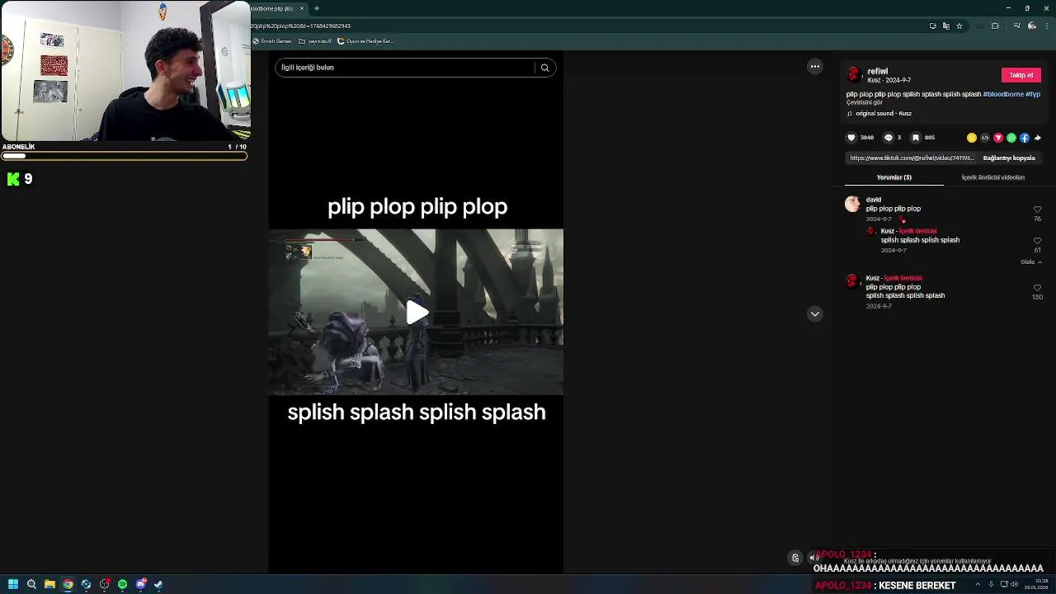Open File Explorer from taskbar
The height and width of the screenshot is (594, 1056).
[x=49, y=584]
